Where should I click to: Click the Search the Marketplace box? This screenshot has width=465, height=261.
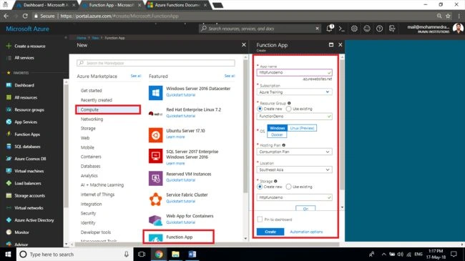click(156, 63)
